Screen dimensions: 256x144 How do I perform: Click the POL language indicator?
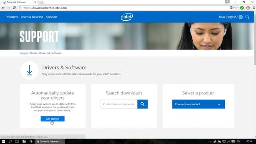pos(238,142)
